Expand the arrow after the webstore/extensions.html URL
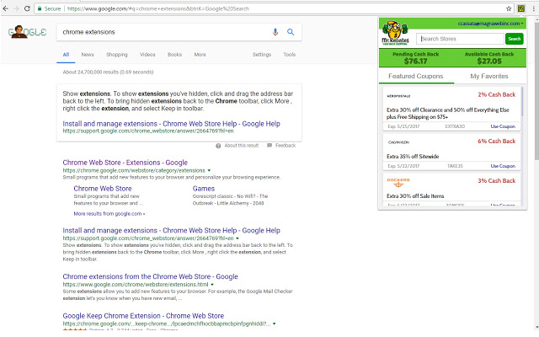 click(212, 285)
